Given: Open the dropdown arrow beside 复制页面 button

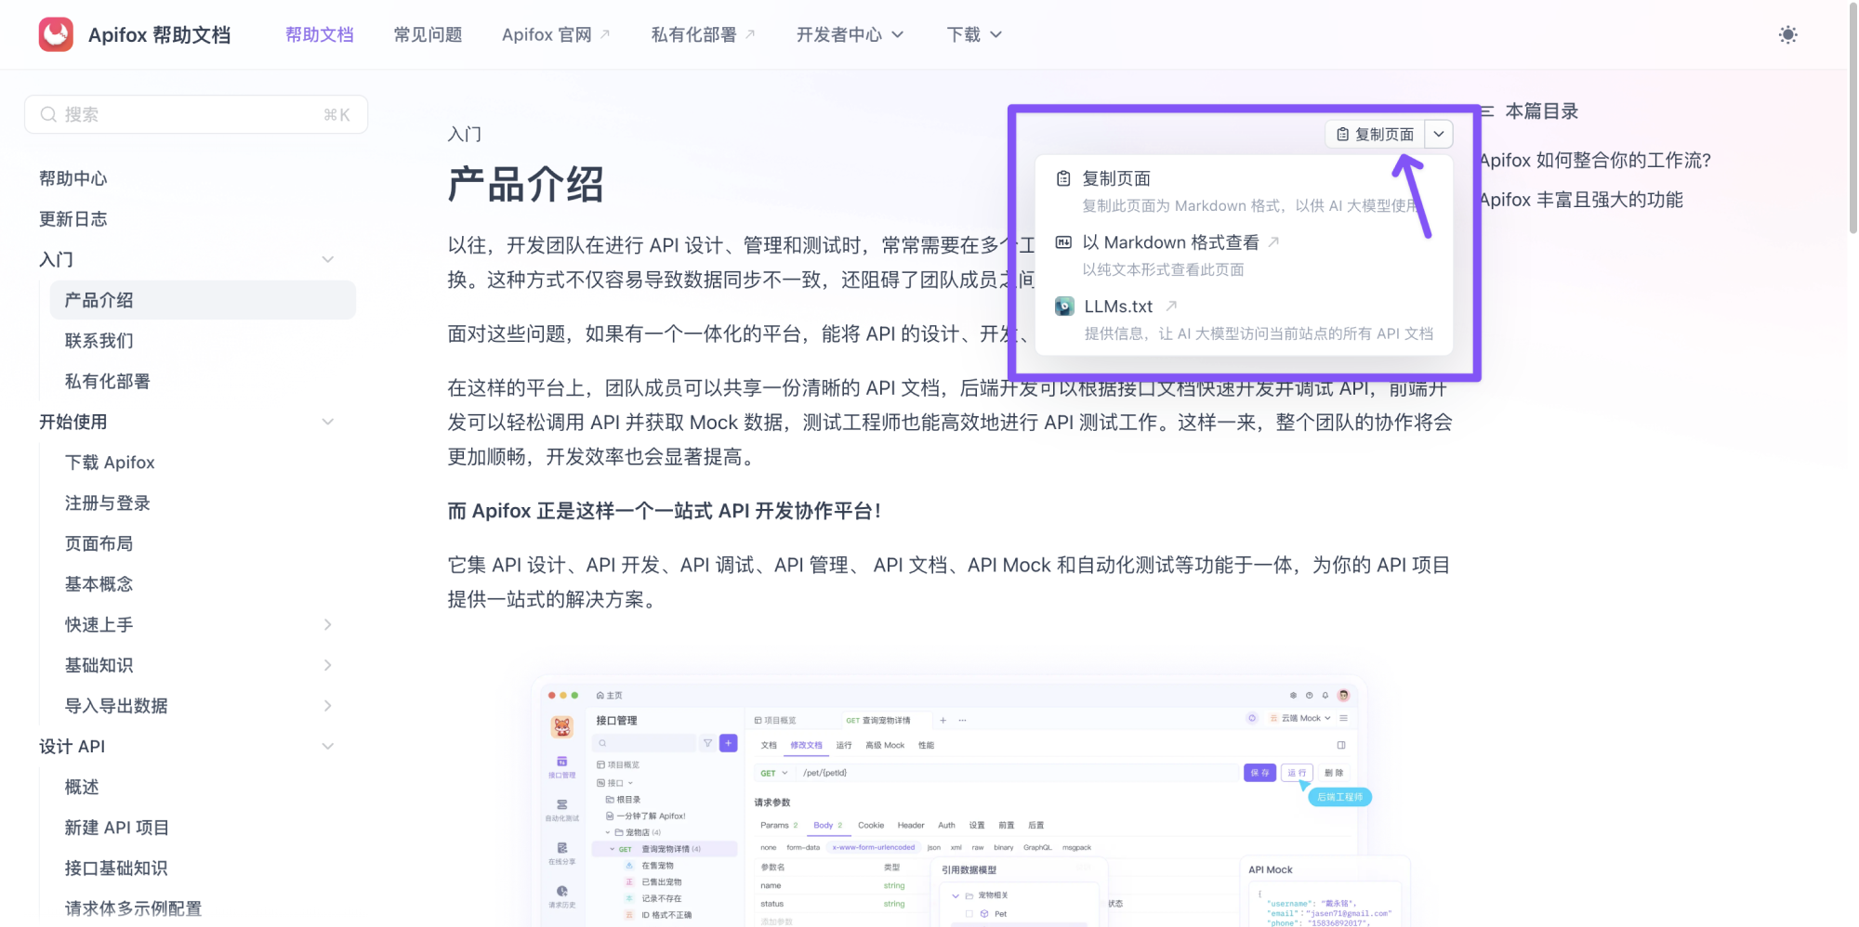Looking at the screenshot, I should [1439, 134].
